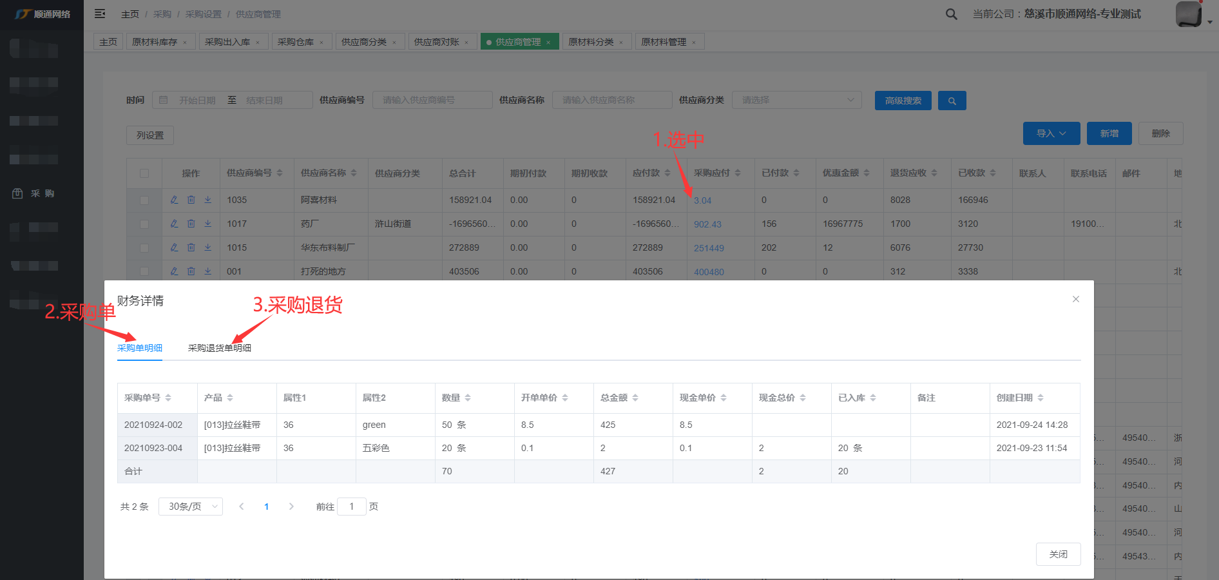Screen dimensions: 1219x580
Task: Tick the checkbox for supplier 1035 row
Action: 144,200
